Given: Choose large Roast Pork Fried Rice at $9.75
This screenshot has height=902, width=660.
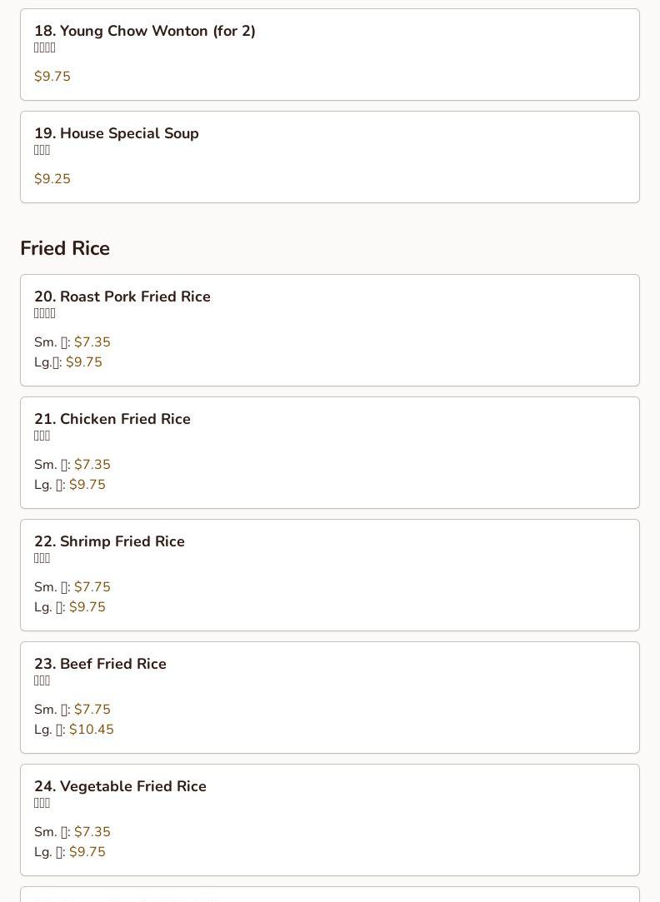Looking at the screenshot, I should [84, 362].
